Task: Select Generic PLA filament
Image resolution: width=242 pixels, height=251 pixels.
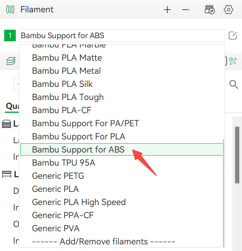Action: tap(122, 189)
